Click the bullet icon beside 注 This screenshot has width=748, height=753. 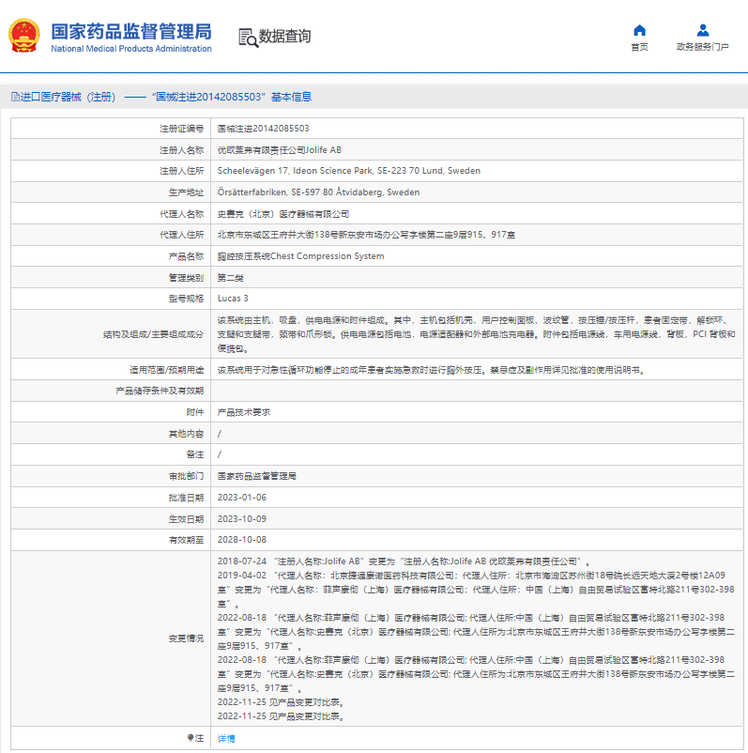[x=191, y=738]
